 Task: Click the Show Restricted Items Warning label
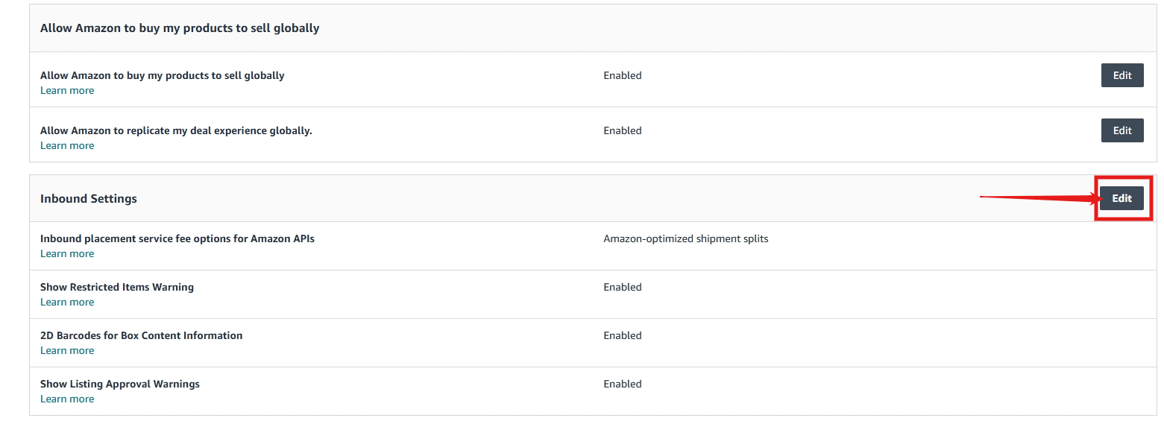[x=117, y=287]
